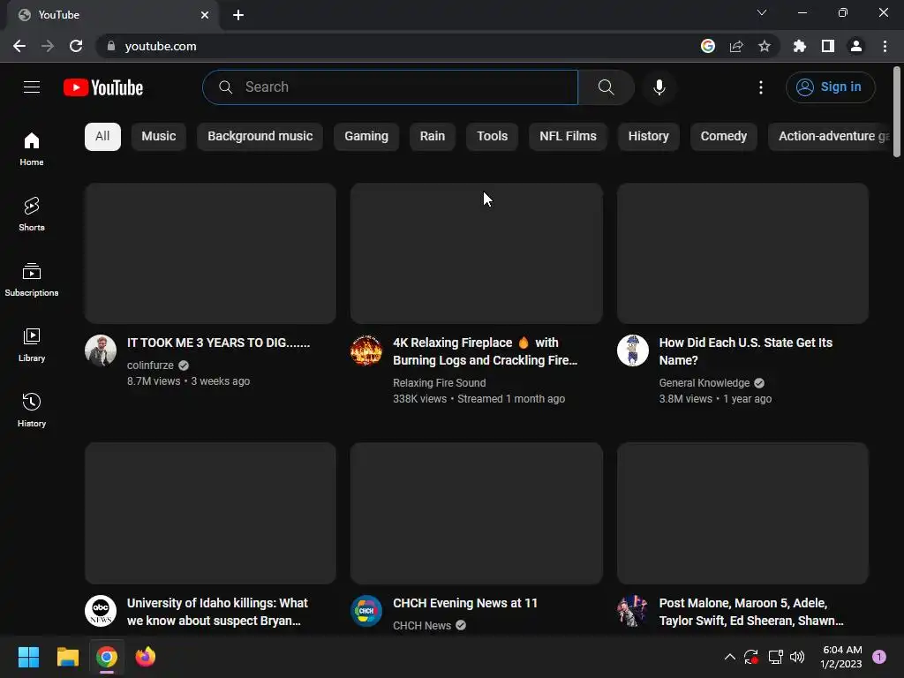Open 4K Relaxing Fireplace video title
This screenshot has height=678, width=904.
tap(485, 351)
